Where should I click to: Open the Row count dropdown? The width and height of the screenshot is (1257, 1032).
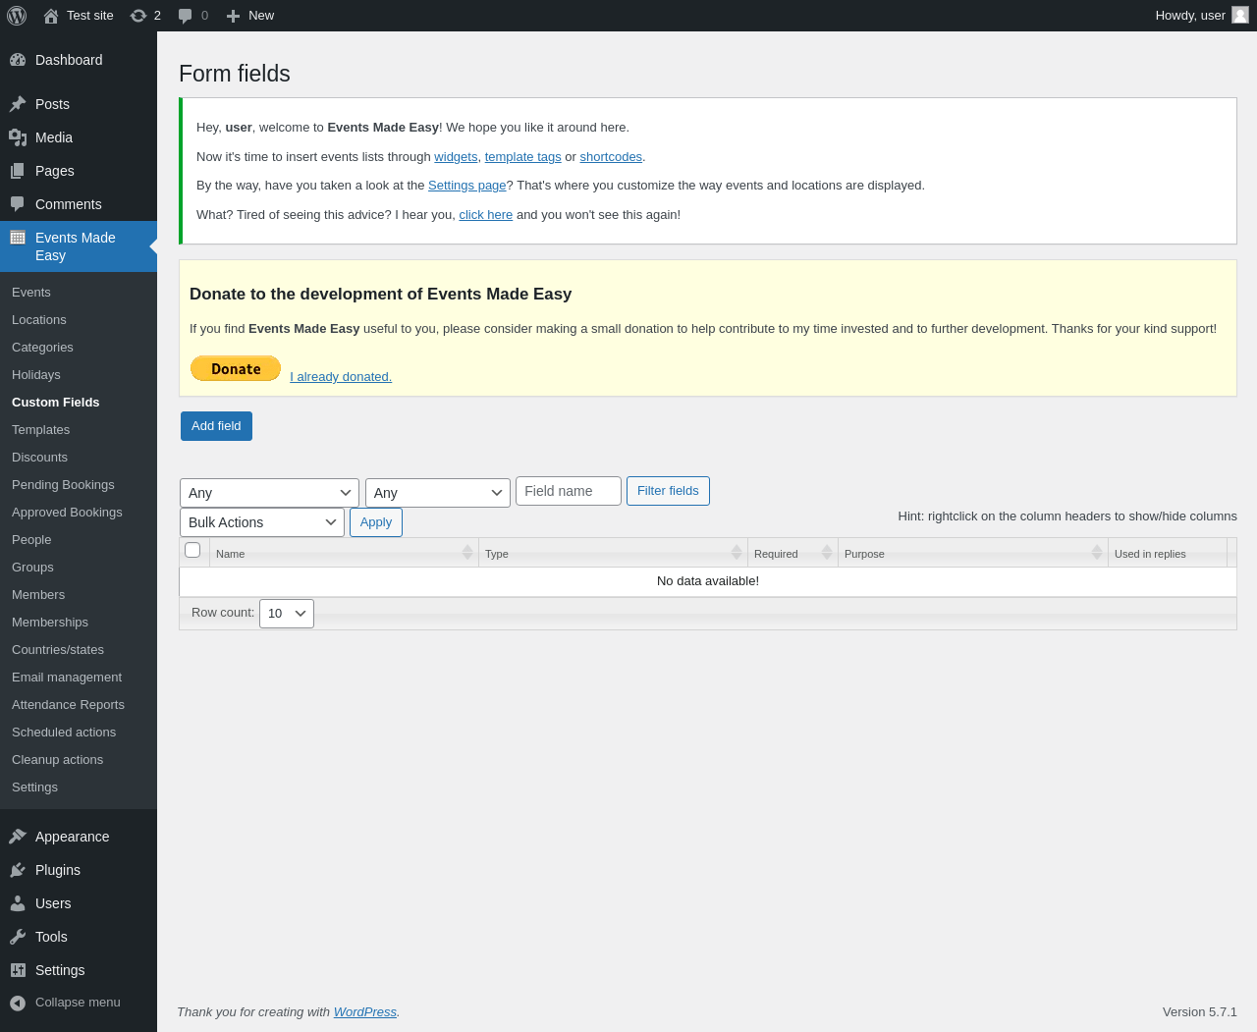287,614
